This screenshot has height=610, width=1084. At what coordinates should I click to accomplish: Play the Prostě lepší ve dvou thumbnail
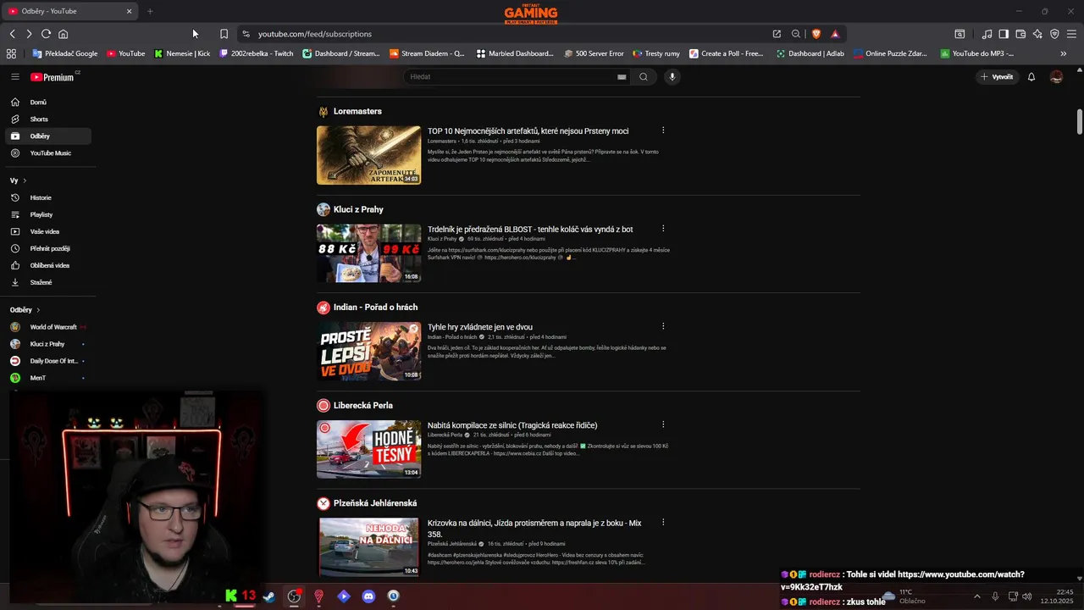pyautogui.click(x=368, y=351)
